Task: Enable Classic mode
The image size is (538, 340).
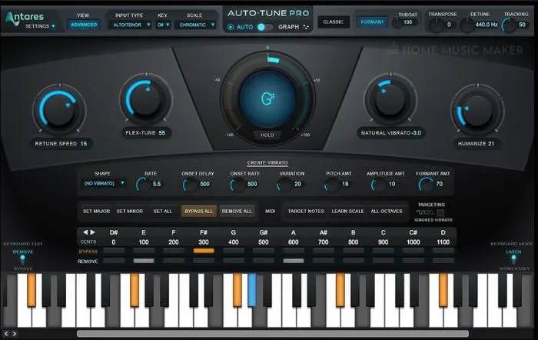Action: 333,22
